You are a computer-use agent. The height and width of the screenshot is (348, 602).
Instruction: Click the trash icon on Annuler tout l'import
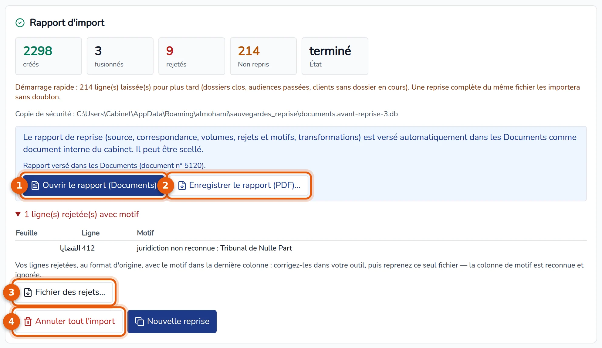tap(28, 321)
